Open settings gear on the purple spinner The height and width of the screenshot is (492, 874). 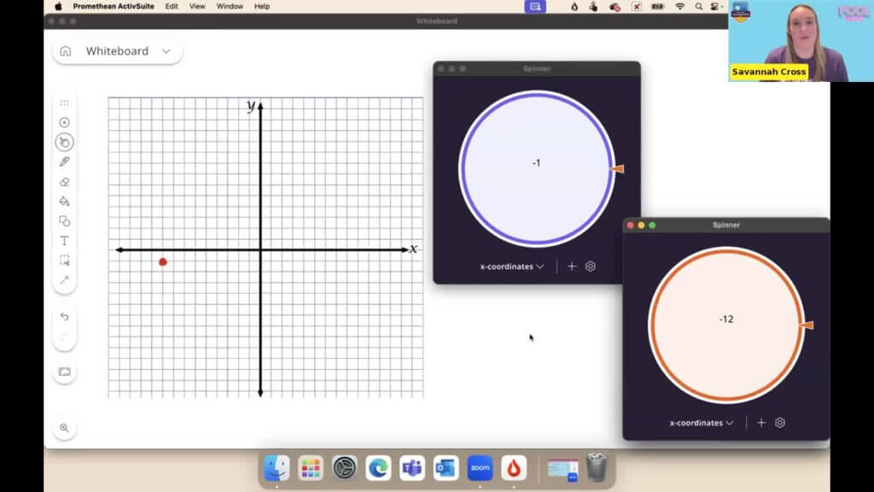[591, 266]
